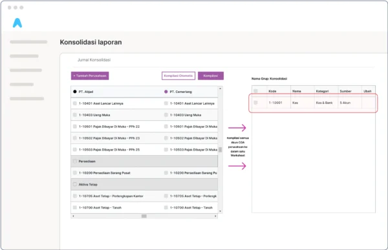Image resolution: width=388 pixels, height=250 pixels.
Task: Check 1-10401 Aset Lancar Lainnya under PT. Abjad
Action: pos(75,103)
